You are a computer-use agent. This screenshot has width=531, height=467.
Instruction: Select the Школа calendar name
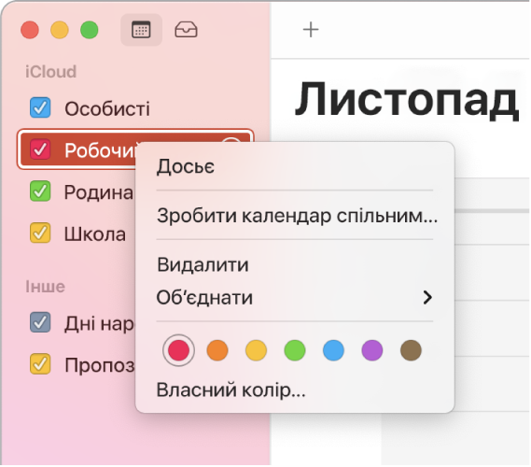(x=95, y=233)
